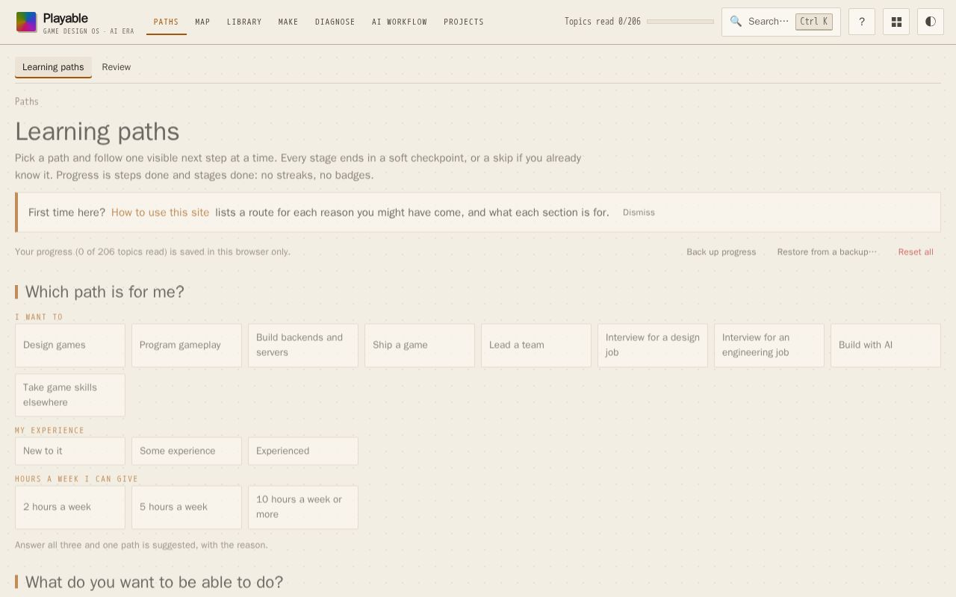The image size is (956, 597).
Task: Click the search magnifier icon
Action: (x=736, y=22)
